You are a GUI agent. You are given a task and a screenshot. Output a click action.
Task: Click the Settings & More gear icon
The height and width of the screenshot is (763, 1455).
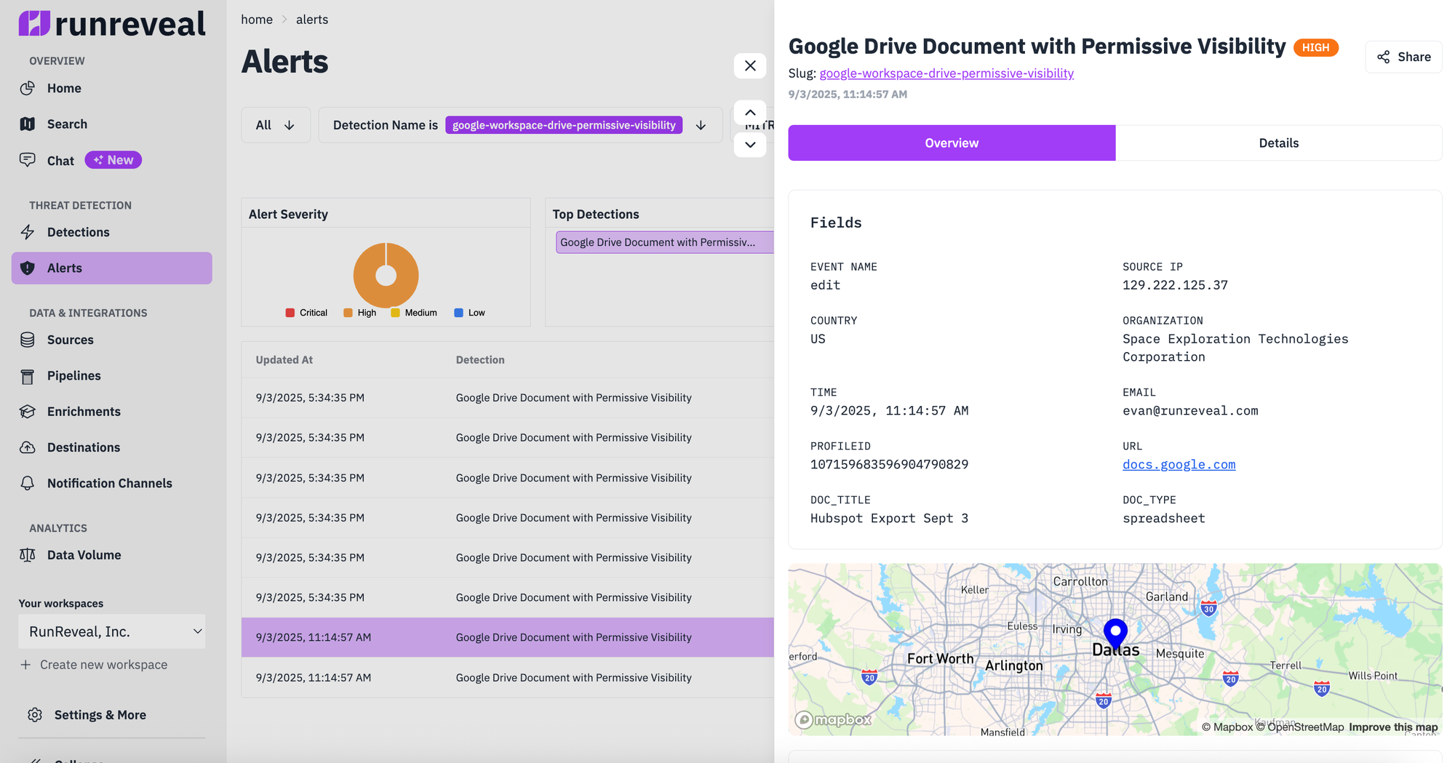[x=35, y=715]
